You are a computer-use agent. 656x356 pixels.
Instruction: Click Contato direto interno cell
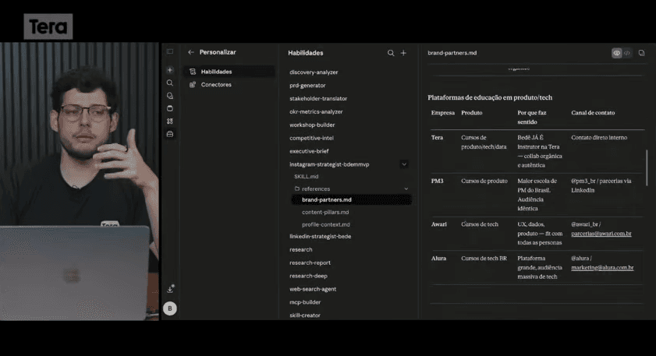pos(599,137)
